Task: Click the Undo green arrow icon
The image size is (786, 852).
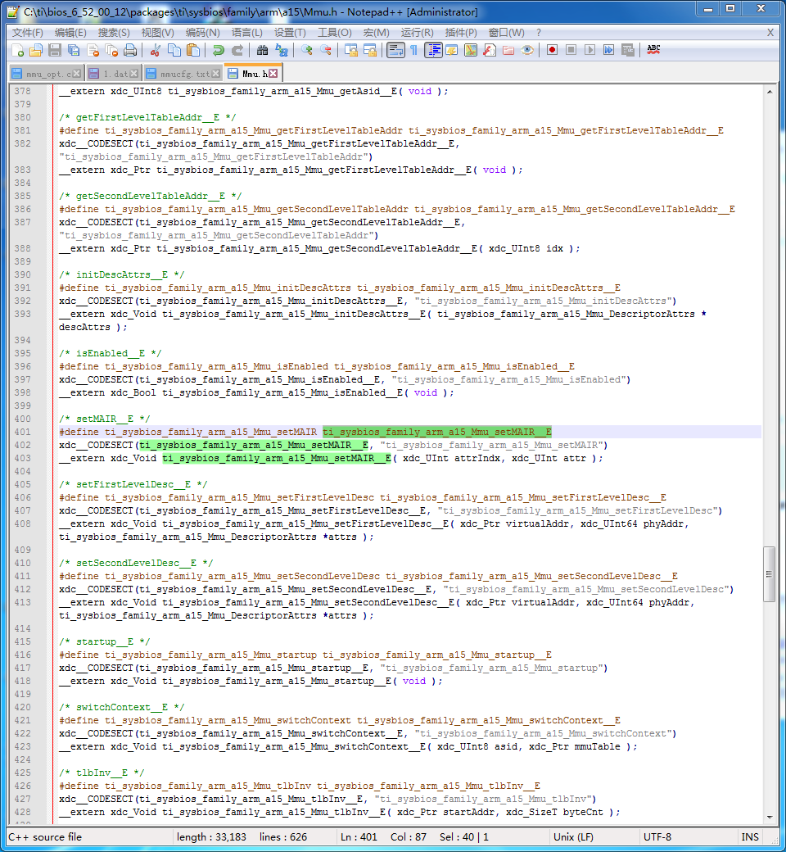Action: click(x=218, y=51)
